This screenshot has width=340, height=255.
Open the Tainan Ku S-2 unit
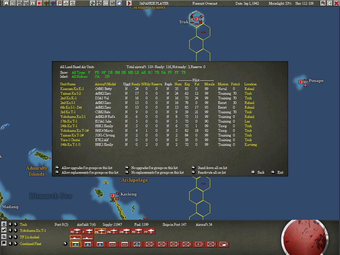click(x=70, y=93)
